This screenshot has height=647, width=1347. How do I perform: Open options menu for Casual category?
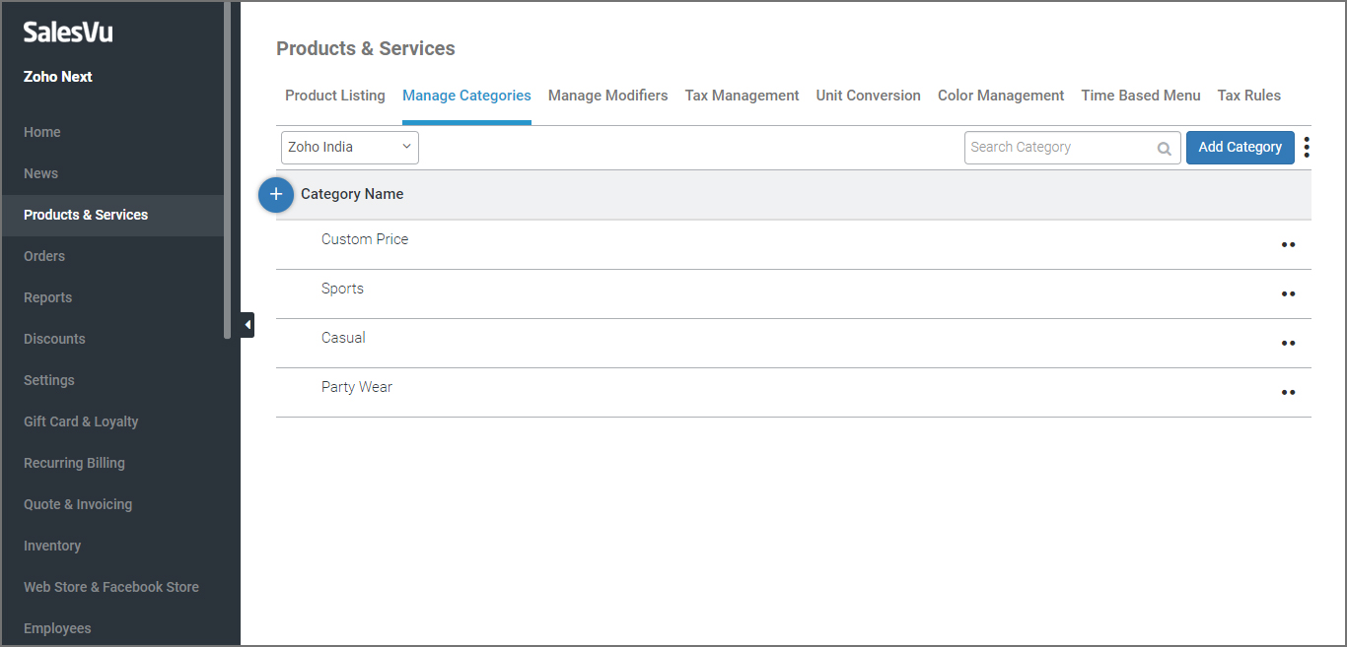(x=1288, y=344)
